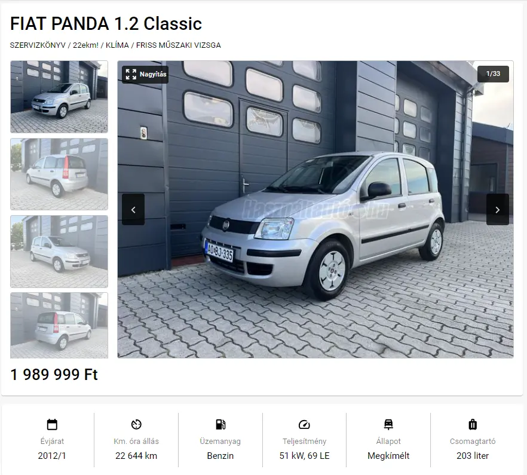Click the speedometer icon above Teljesítmény

point(304,424)
